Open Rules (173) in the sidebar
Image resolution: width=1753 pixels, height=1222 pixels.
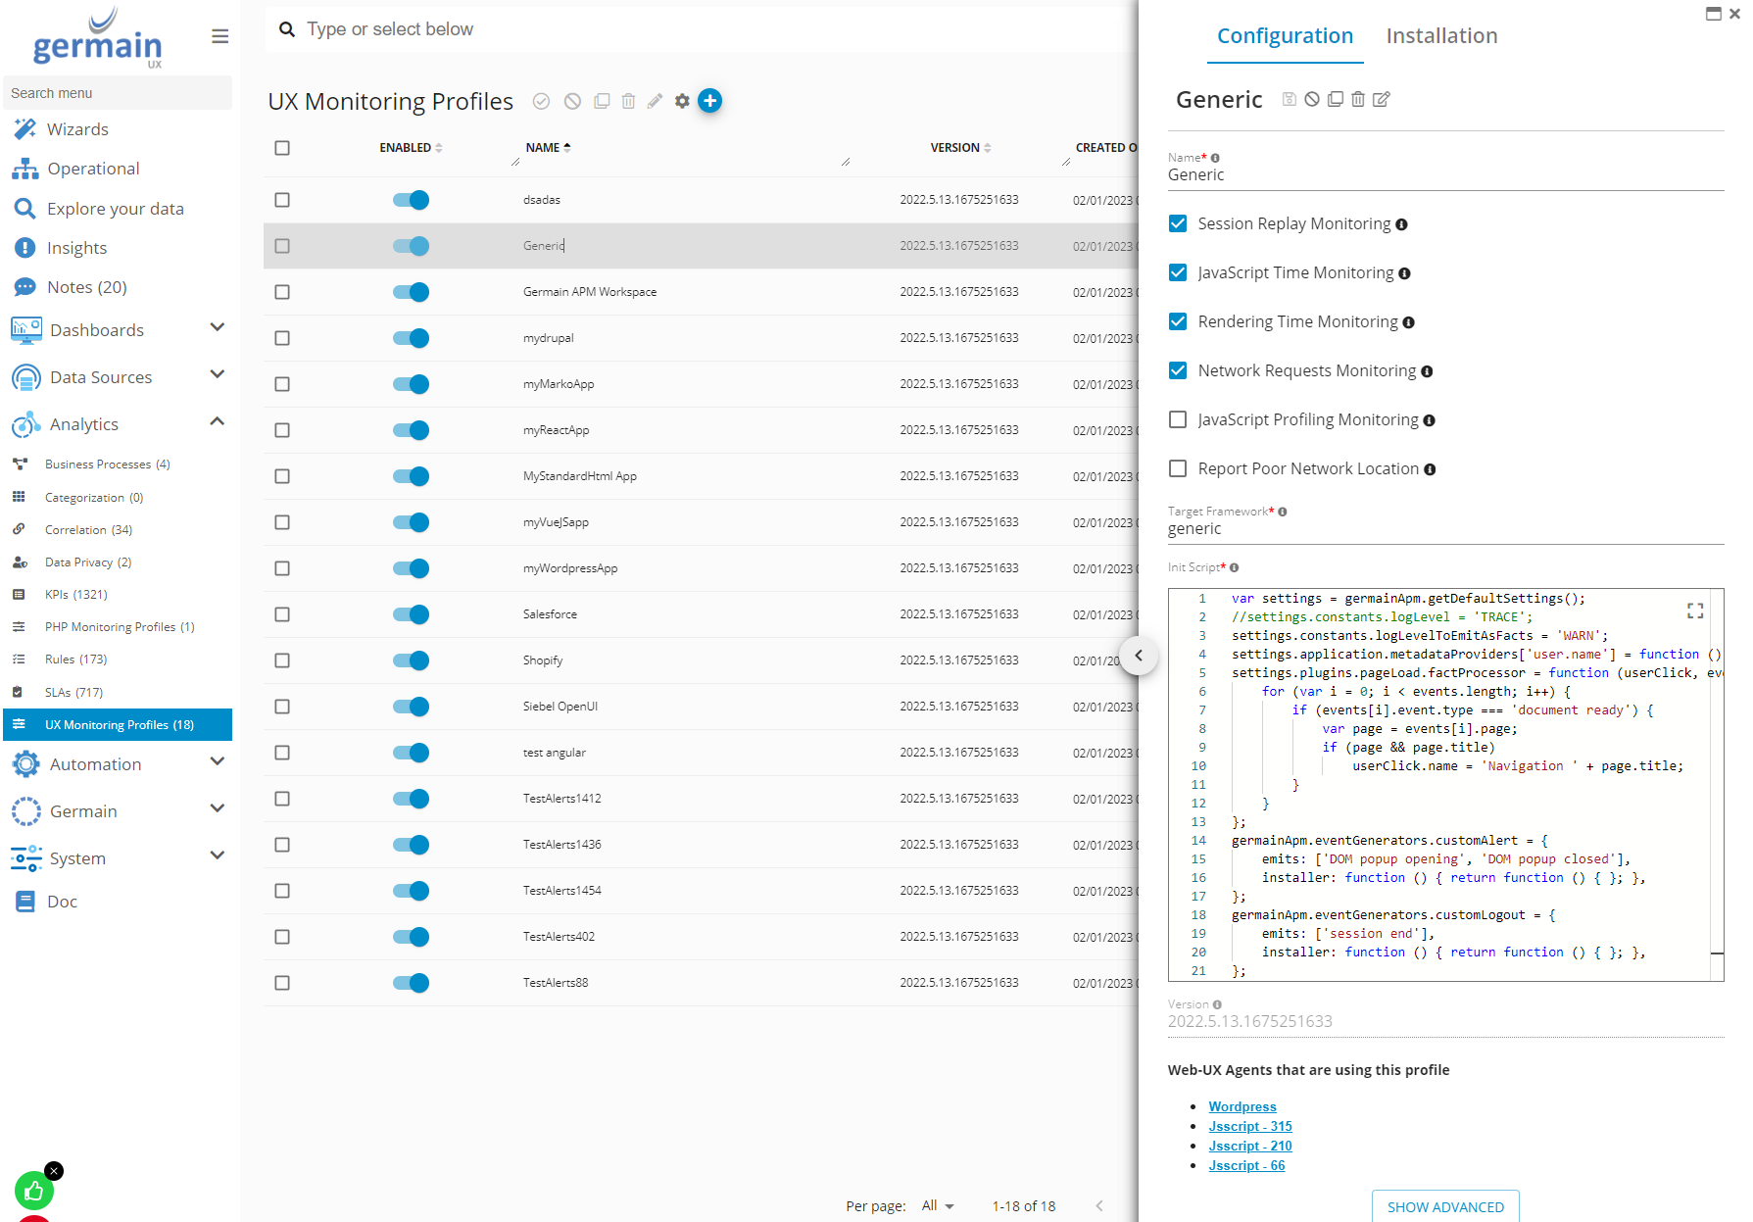pyautogui.click(x=75, y=660)
